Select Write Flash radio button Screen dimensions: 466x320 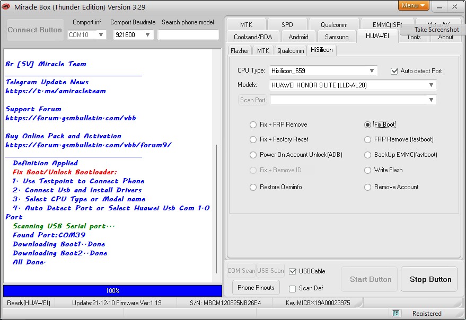pos(367,170)
